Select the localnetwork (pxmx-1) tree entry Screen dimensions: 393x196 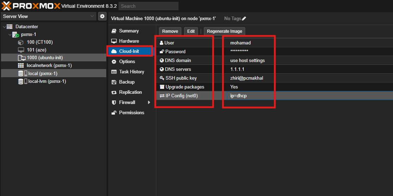[x=53, y=66]
